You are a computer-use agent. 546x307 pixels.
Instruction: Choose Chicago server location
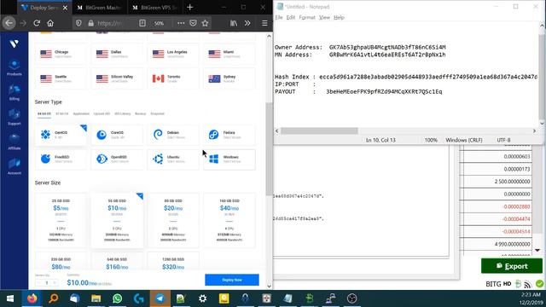coord(61,54)
